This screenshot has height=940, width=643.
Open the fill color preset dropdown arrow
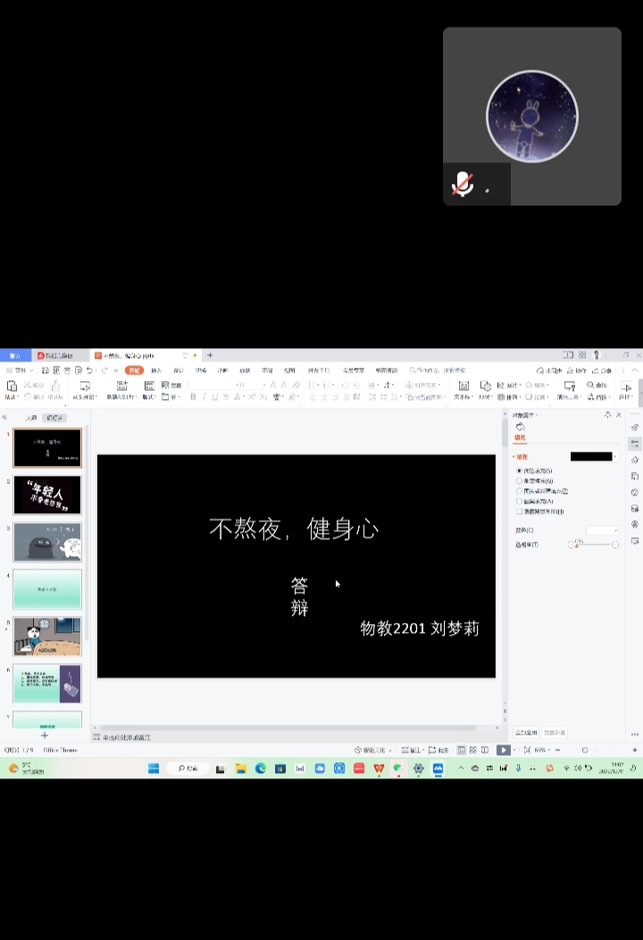tap(615, 456)
